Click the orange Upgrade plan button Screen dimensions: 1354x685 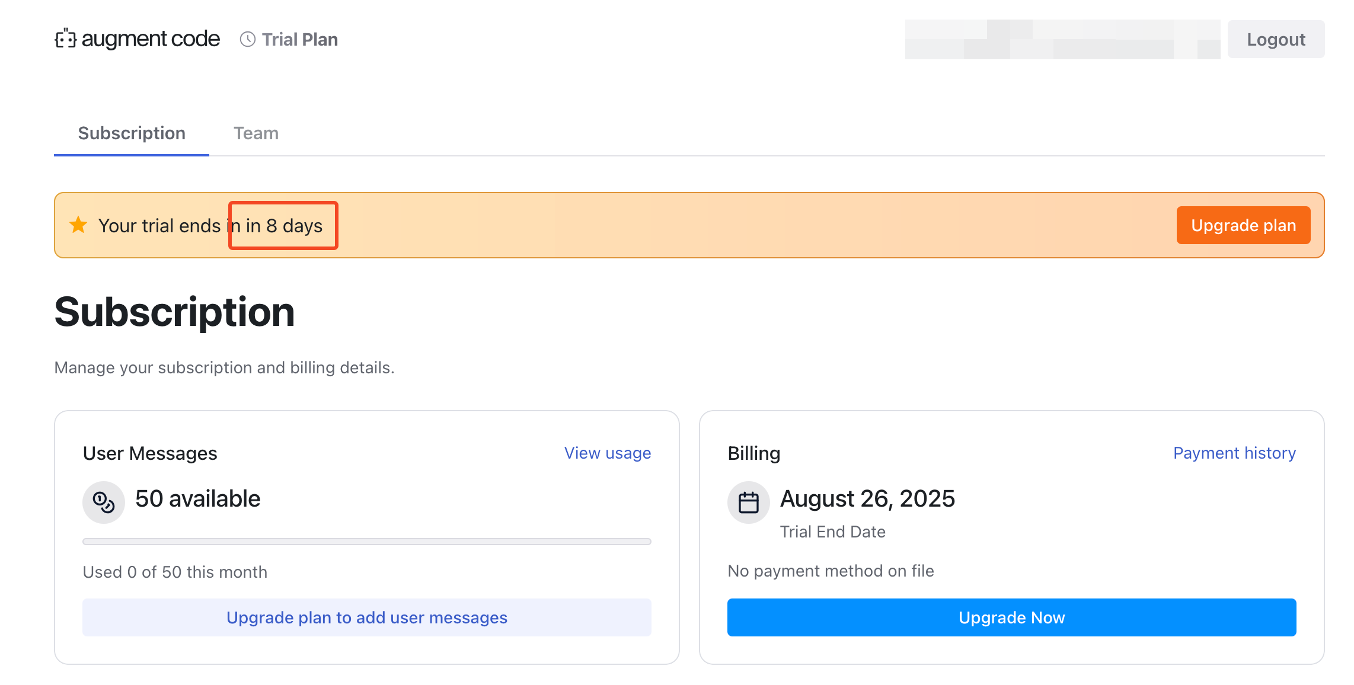tap(1243, 225)
